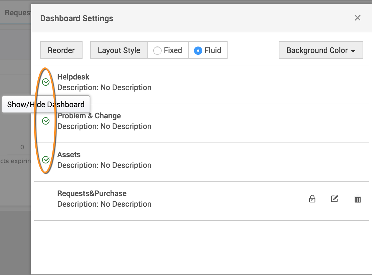Toggle the Assets dashboard check icon
This screenshot has width=372, height=275.
pos(46,160)
